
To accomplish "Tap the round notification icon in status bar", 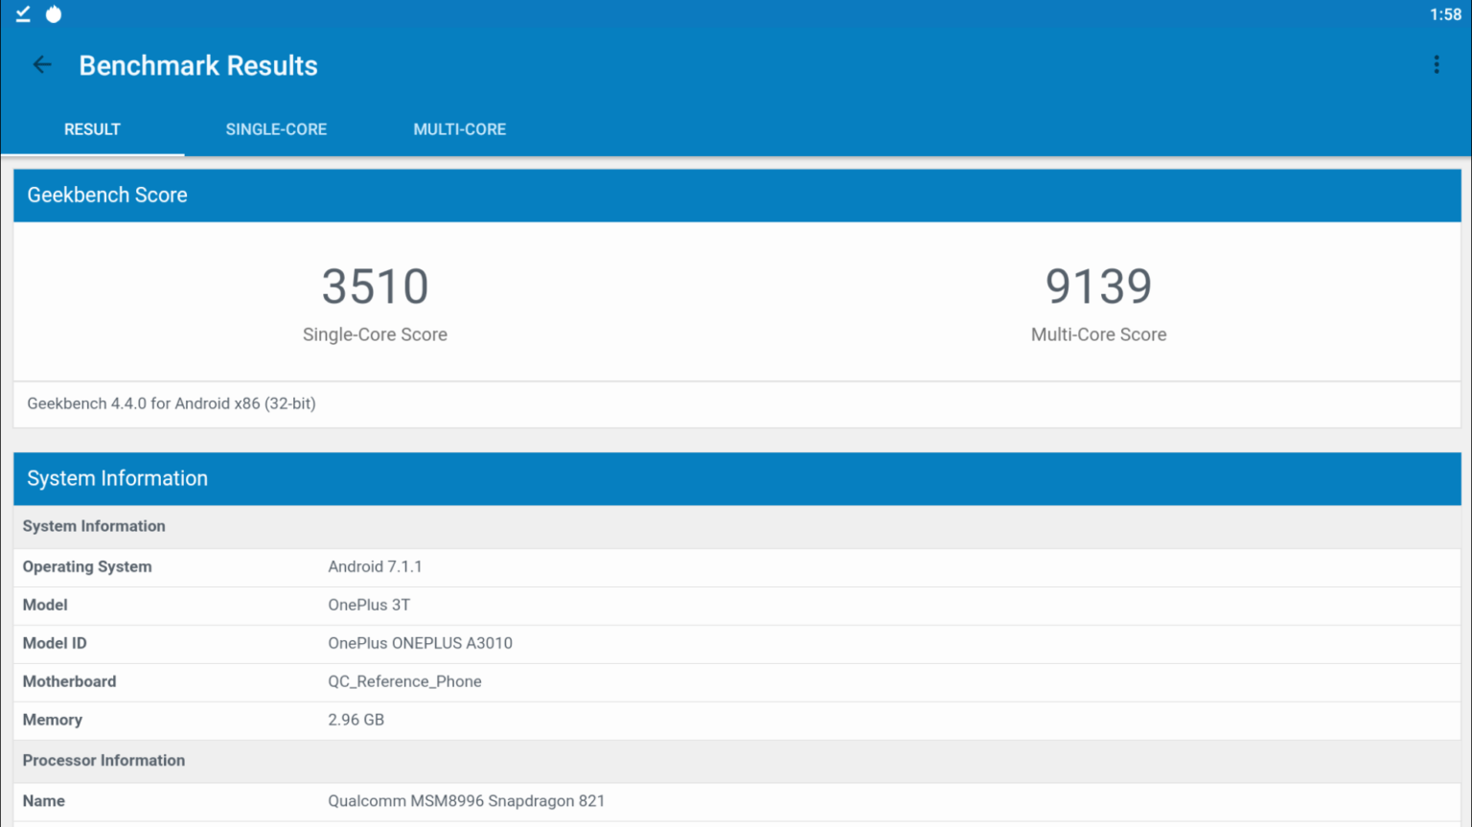I will click(54, 14).
